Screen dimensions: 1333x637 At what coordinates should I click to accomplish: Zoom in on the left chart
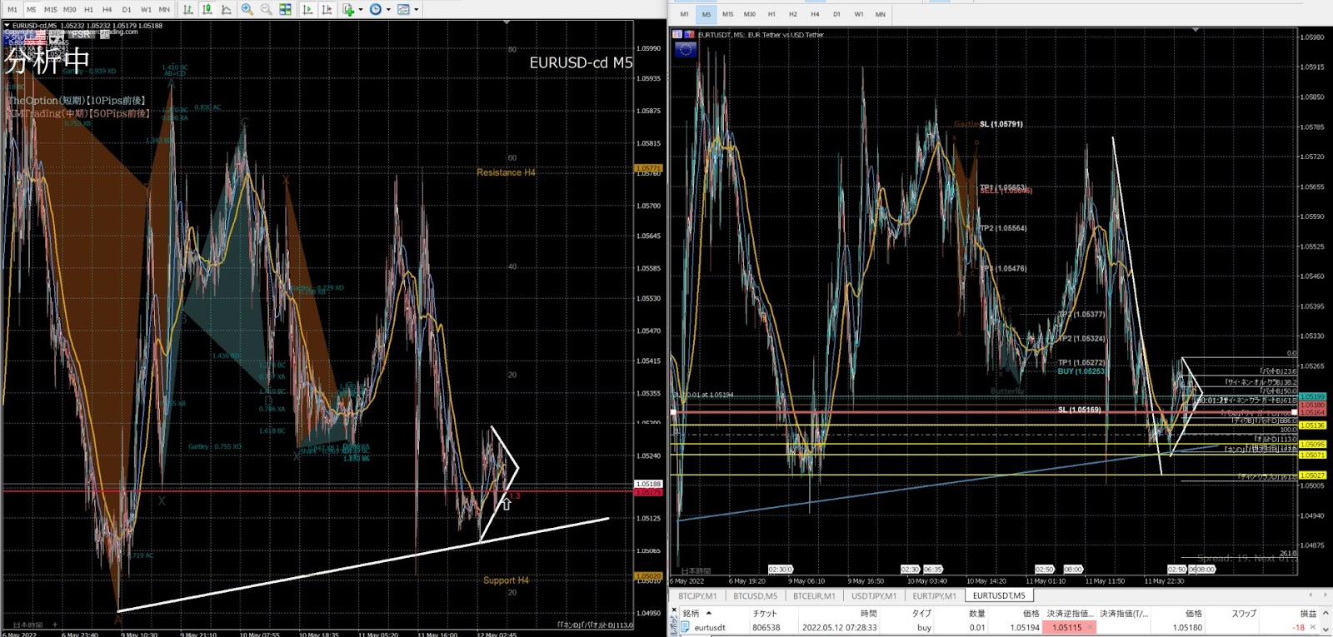(x=247, y=9)
